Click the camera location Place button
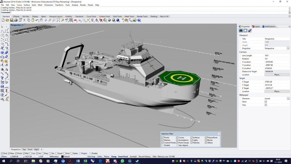The image size is (291, 164). click(x=277, y=75)
